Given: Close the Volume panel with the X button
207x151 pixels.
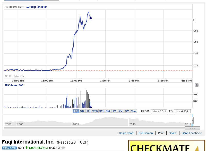Looking at the screenshot, I should click(x=197, y=85).
